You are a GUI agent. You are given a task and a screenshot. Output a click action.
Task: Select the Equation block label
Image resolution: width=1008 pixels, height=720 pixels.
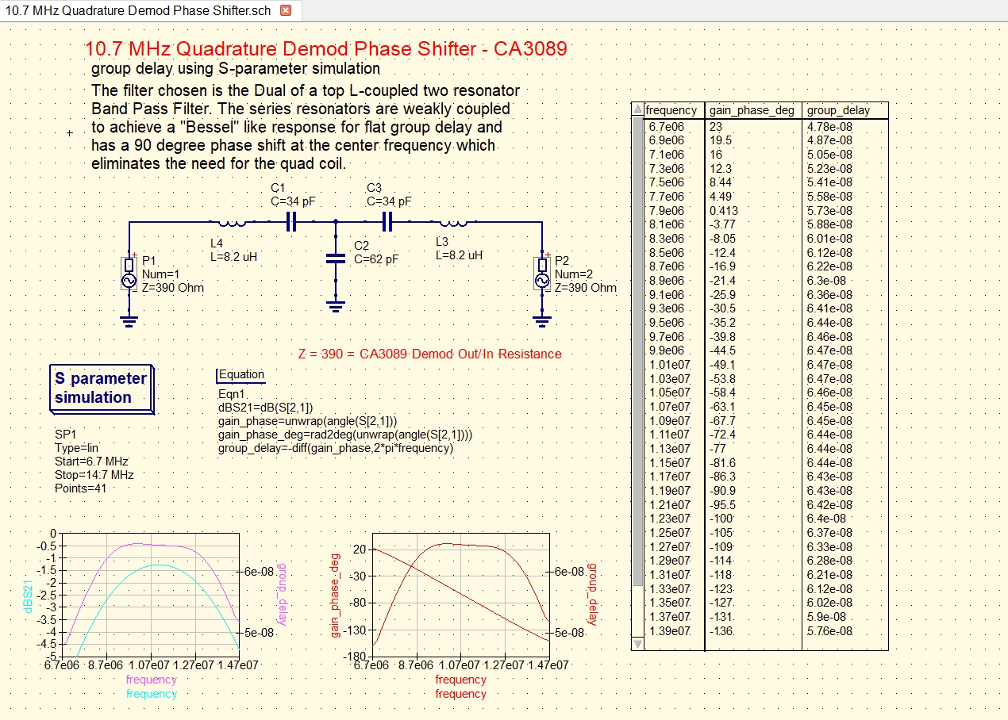click(241, 374)
